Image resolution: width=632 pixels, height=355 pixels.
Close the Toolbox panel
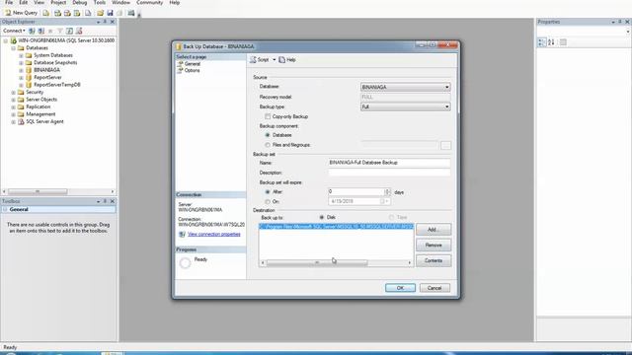(113, 201)
